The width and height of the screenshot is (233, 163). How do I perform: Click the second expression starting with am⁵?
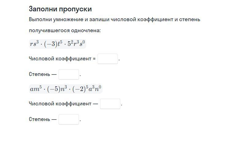click(x=65, y=89)
